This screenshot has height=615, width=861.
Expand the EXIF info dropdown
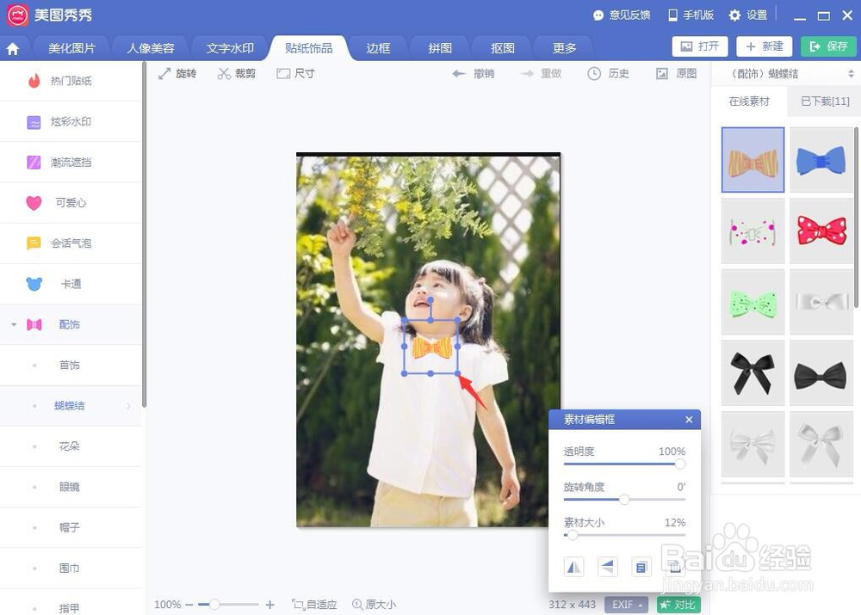tap(626, 604)
